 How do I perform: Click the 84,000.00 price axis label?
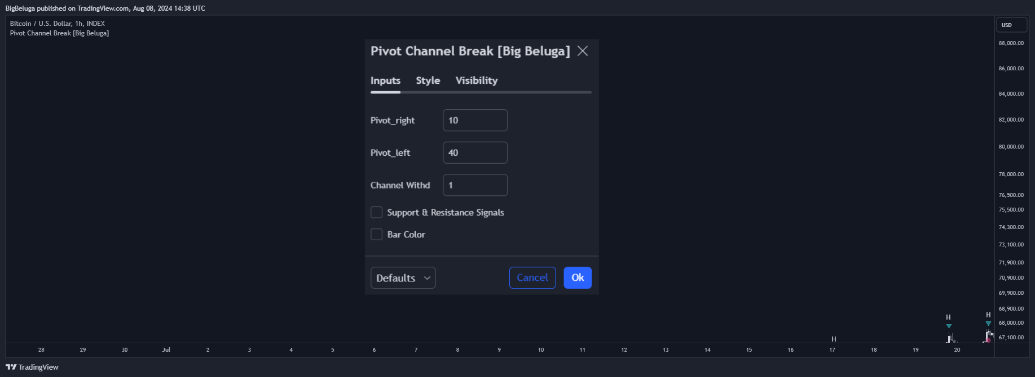click(1011, 94)
